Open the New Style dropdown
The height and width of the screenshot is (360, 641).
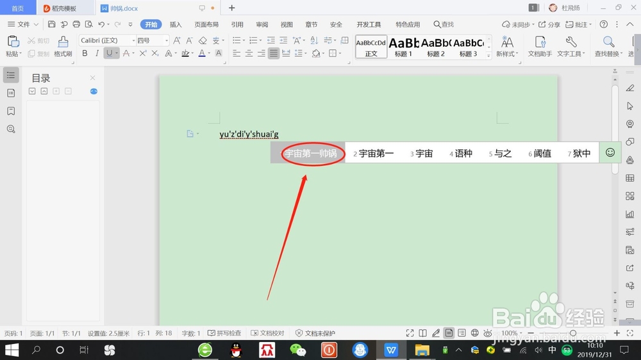507,47
